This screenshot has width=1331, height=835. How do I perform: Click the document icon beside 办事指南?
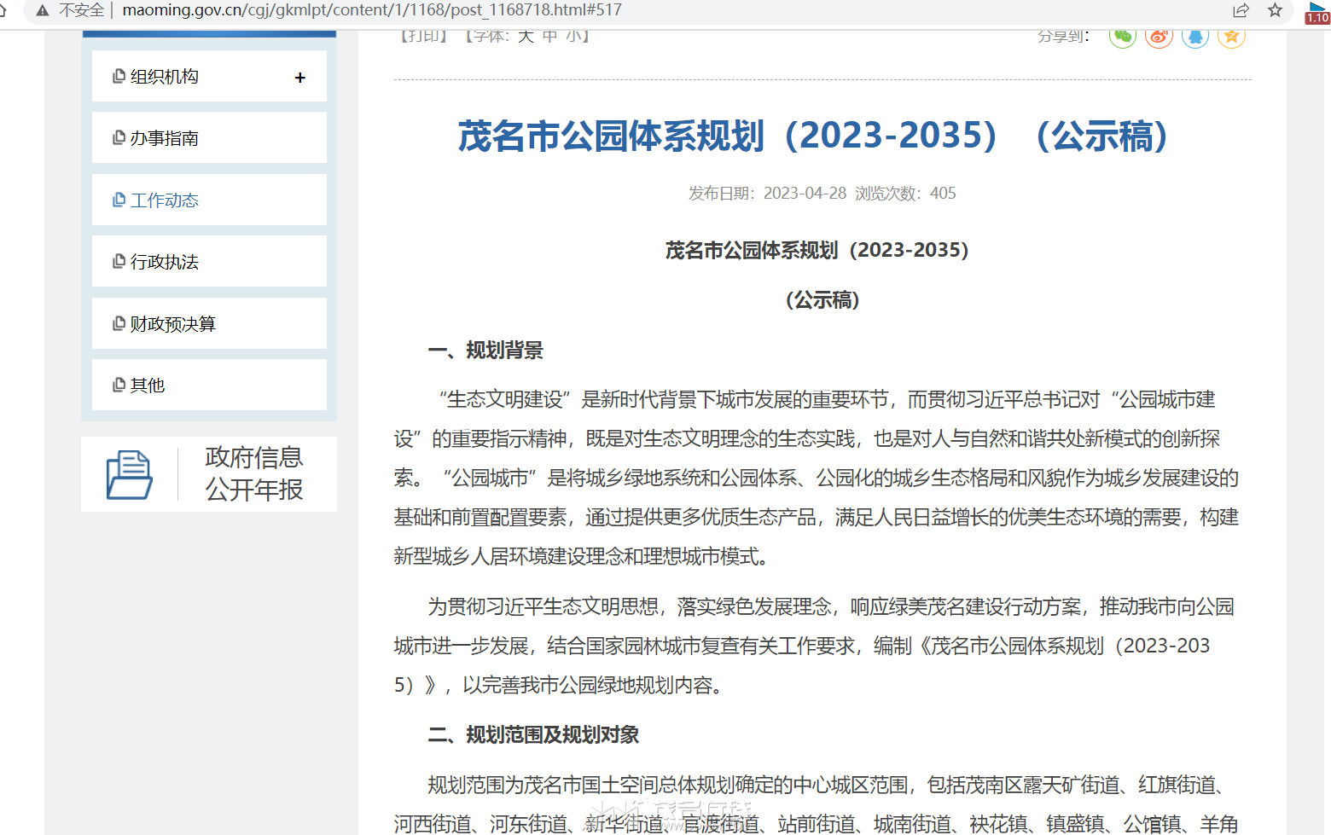(119, 137)
